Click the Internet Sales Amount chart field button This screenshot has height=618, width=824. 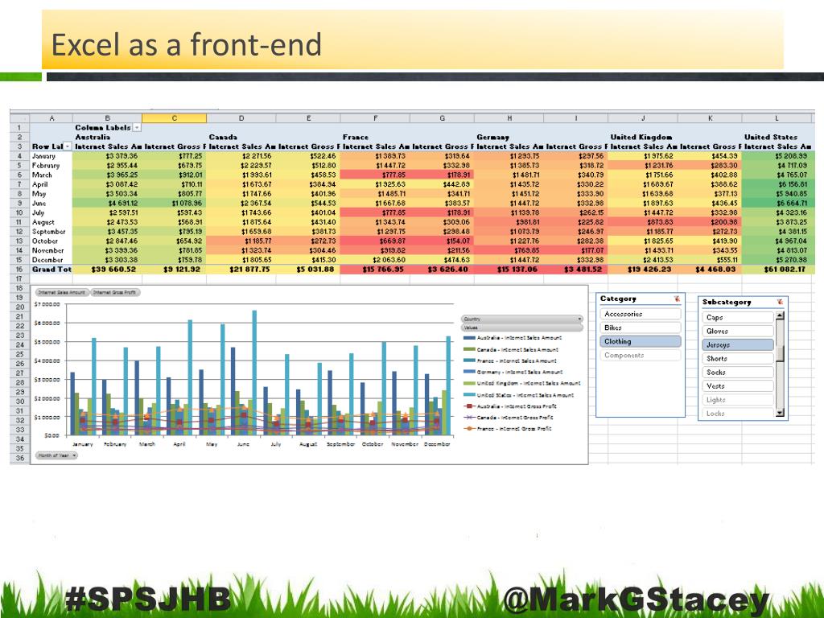(x=62, y=292)
